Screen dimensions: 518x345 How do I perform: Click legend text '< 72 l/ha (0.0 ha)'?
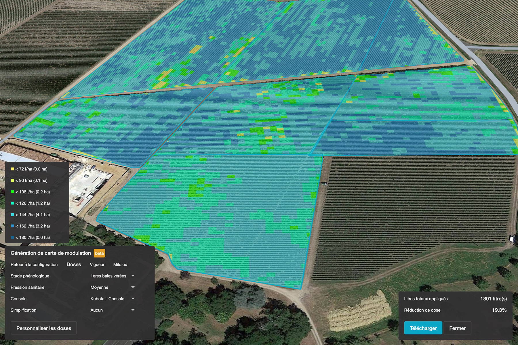click(31, 169)
